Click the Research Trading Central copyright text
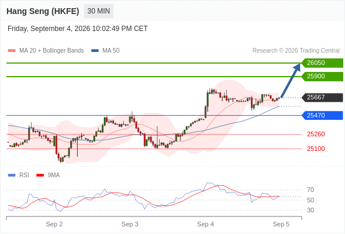Screen dimensions: 345x234 (296, 51)
